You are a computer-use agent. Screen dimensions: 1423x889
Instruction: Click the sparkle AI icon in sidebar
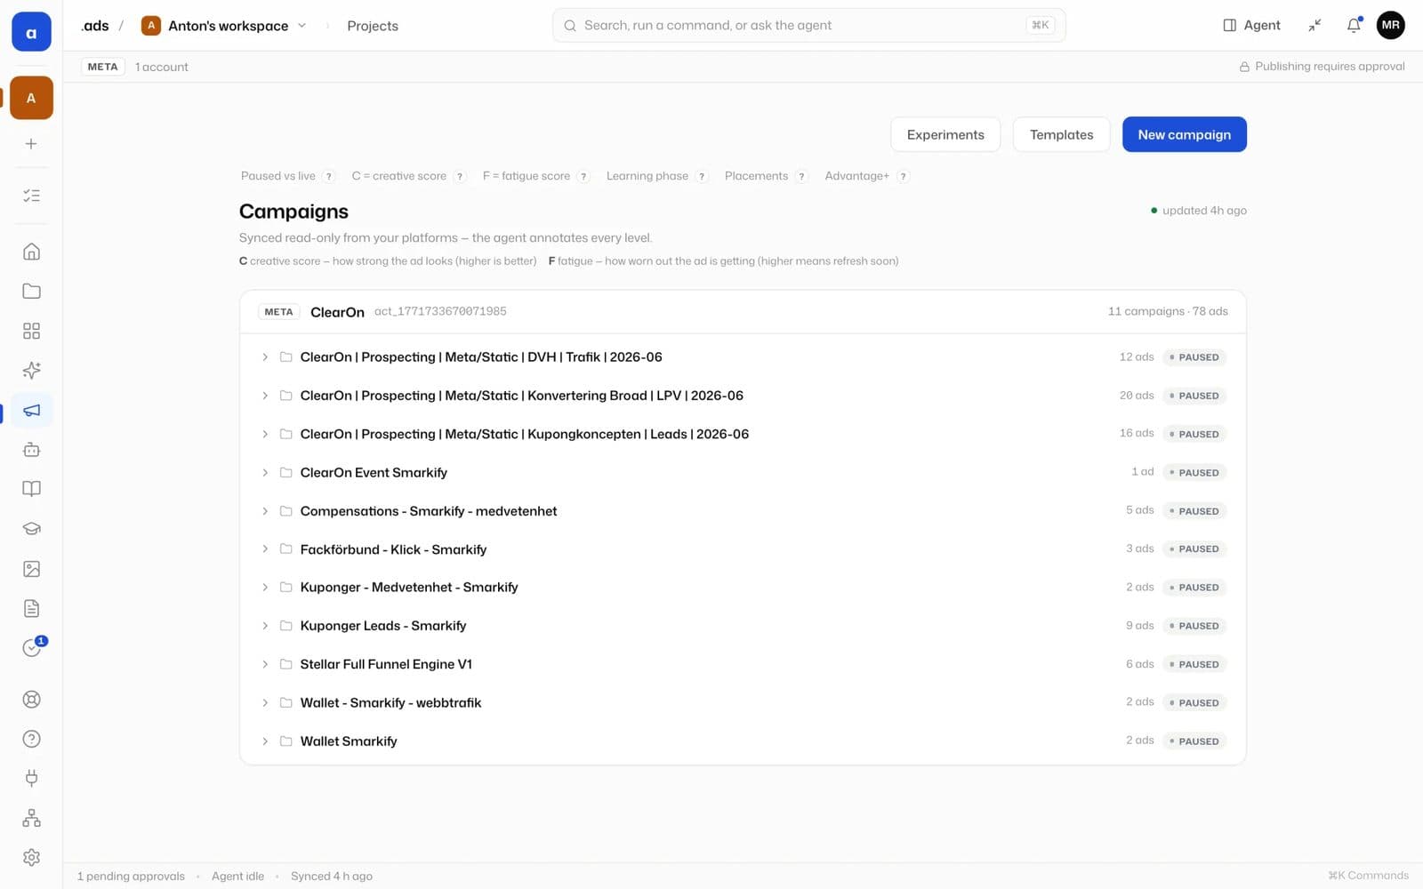(31, 370)
